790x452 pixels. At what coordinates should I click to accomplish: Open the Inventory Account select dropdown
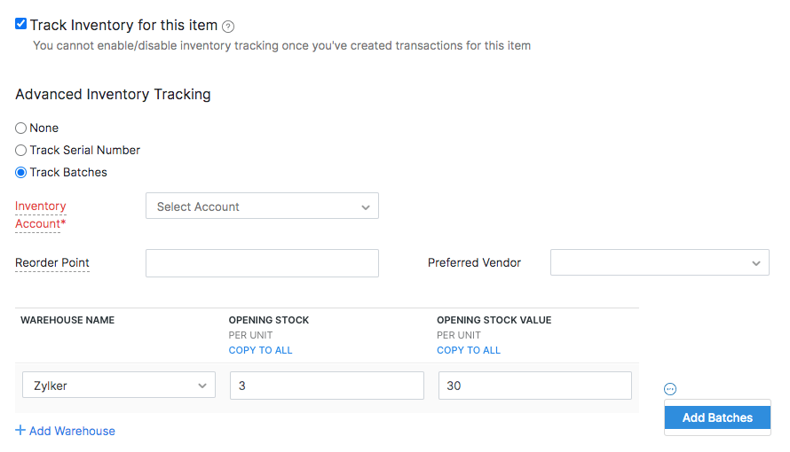pyautogui.click(x=262, y=207)
